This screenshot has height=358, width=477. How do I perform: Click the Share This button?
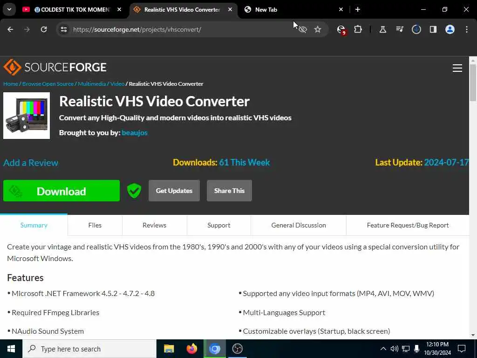229,191
